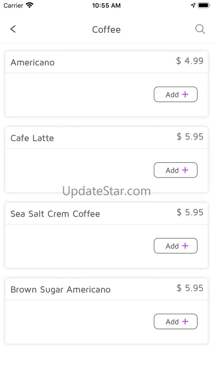Click the Sea Salt Crem Coffee price
This screenshot has height=380, width=213.
(190, 212)
